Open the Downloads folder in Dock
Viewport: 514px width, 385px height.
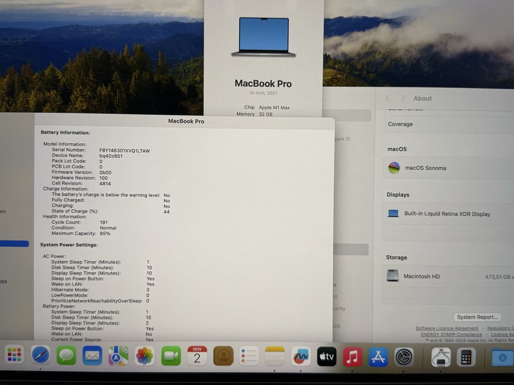502,358
